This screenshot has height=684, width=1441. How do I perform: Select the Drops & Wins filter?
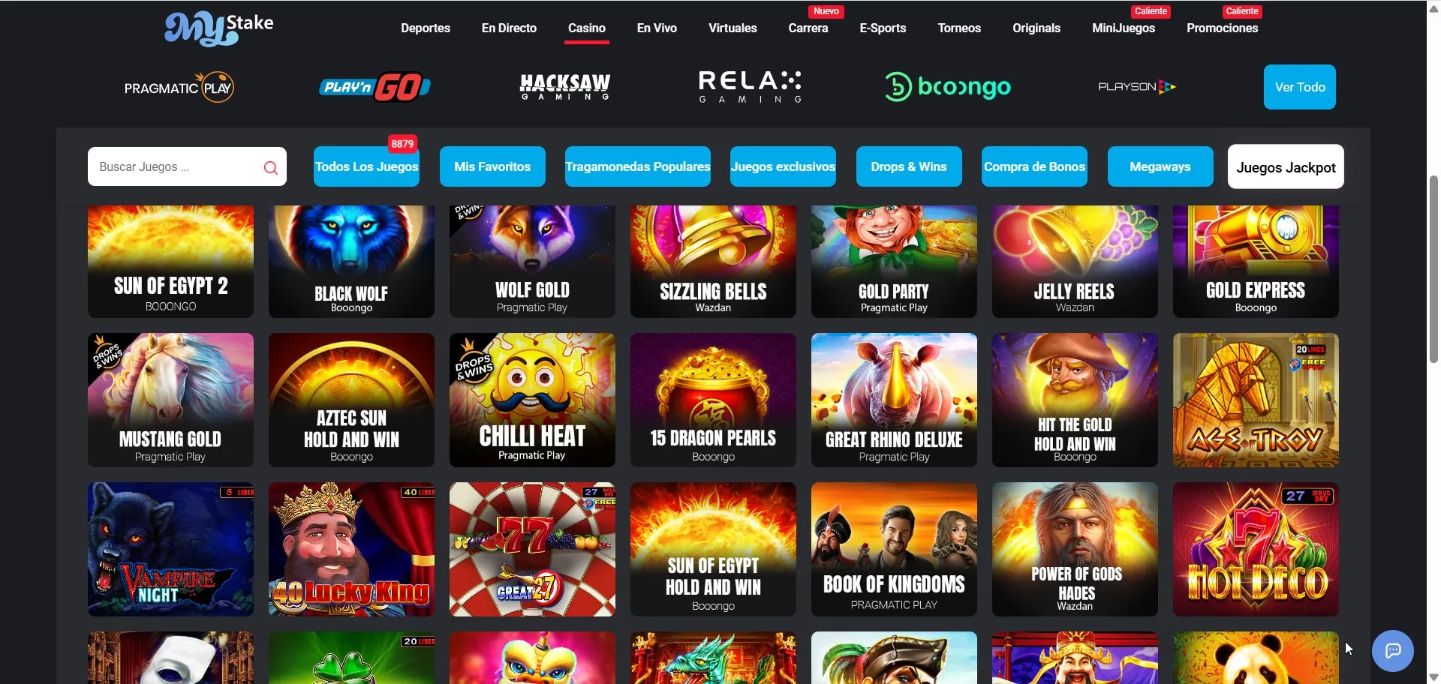click(909, 166)
